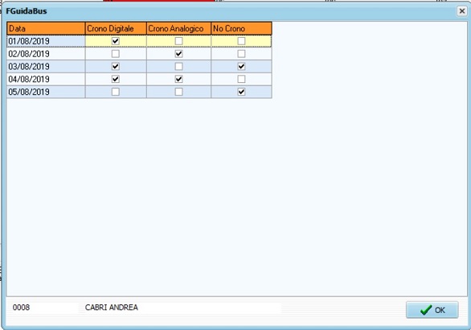Check No Crono for 04/08/2019
The width and height of the screenshot is (471, 330).
coord(241,79)
